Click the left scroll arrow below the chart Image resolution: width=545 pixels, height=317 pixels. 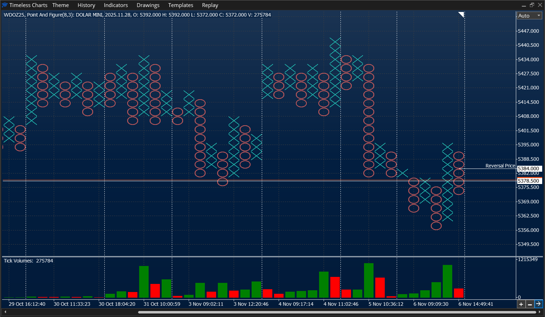click(5, 312)
